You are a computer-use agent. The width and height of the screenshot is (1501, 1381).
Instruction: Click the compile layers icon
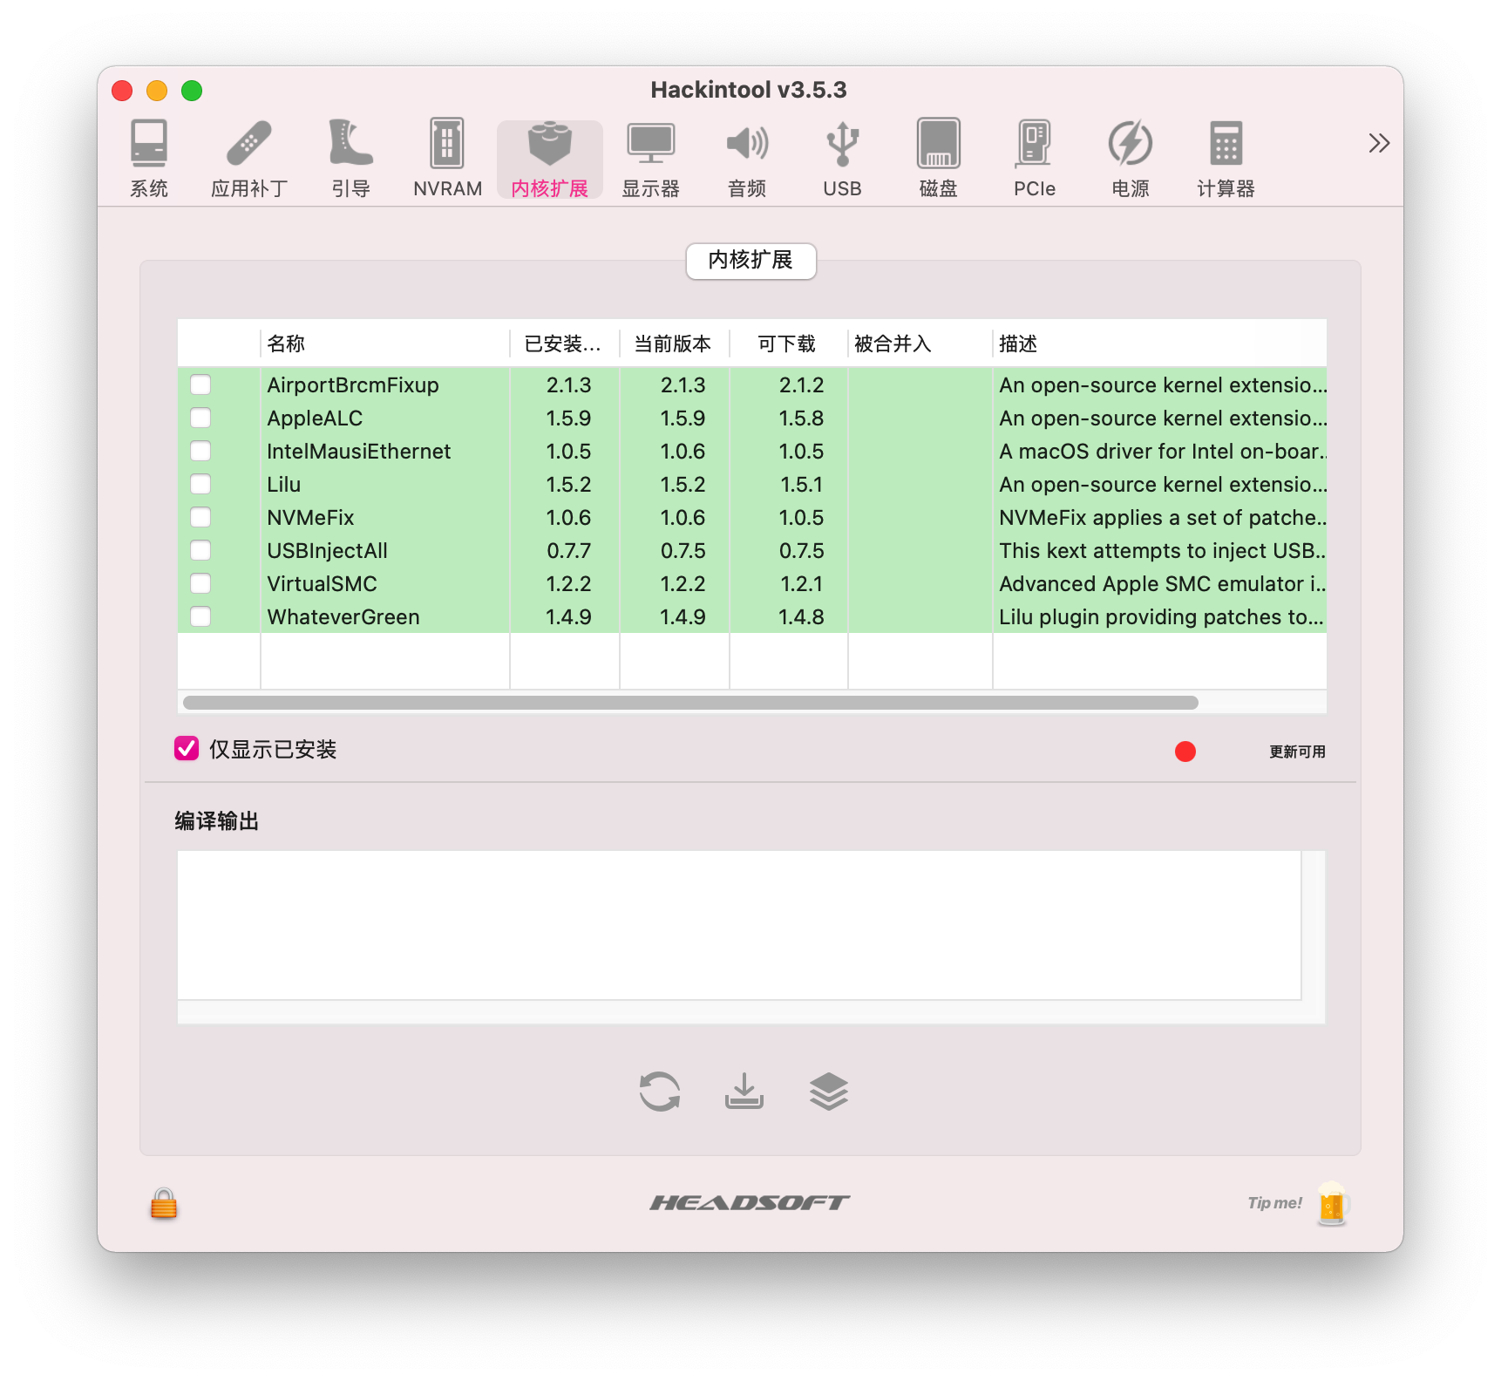click(x=829, y=1092)
